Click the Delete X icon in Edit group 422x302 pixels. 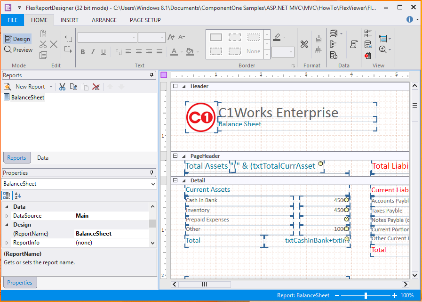click(x=54, y=44)
